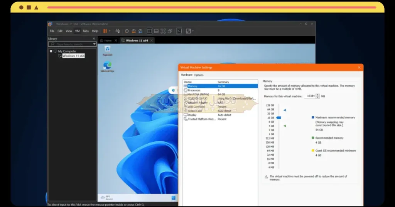Viewport: 395px width, 207px height.
Task: Enter full screen mode icon
Action: coord(163,31)
